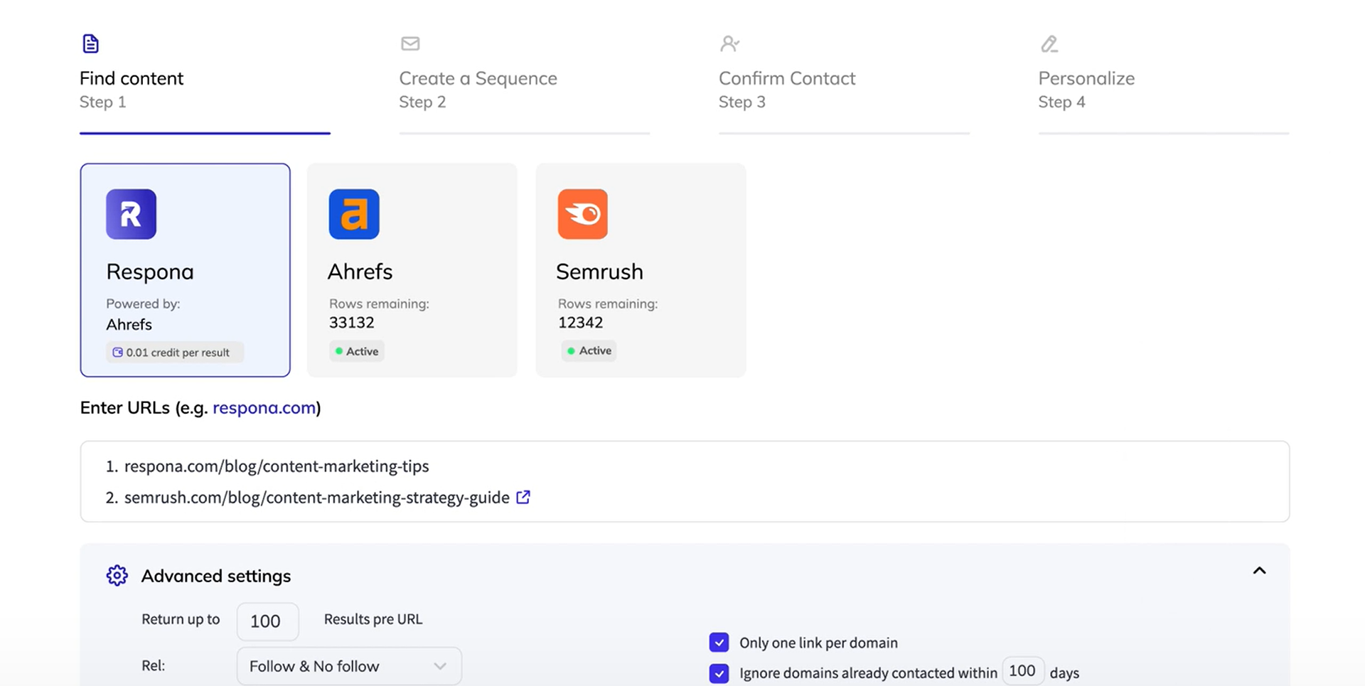
Task: Select the Ahrefs logo icon
Action: (x=354, y=214)
